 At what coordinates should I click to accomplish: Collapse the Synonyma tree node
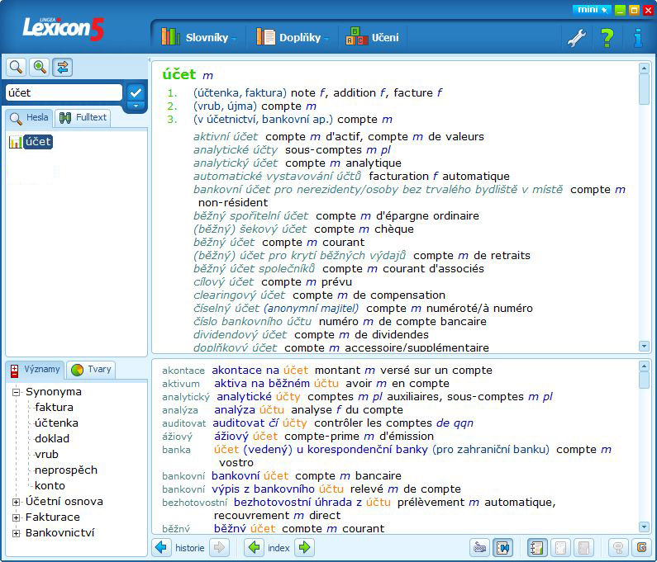[17, 392]
